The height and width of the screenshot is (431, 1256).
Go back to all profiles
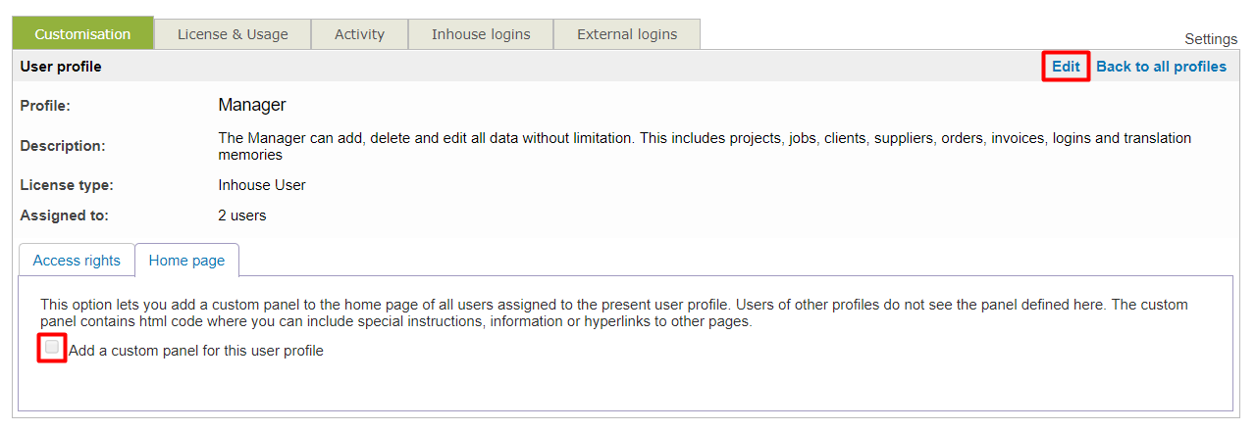[x=1161, y=67]
